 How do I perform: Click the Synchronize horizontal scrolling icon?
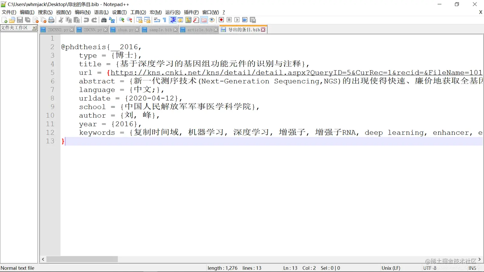147,20
